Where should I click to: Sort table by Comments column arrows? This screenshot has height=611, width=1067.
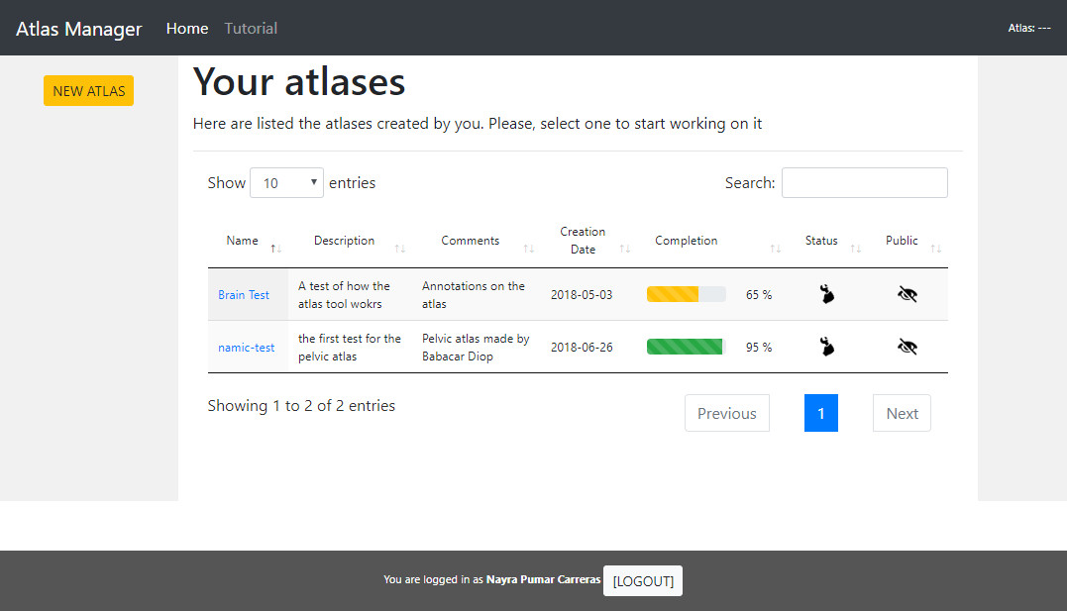coord(529,249)
